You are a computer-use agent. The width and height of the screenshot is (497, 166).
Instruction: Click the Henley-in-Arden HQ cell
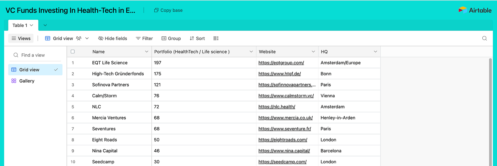[349, 118]
